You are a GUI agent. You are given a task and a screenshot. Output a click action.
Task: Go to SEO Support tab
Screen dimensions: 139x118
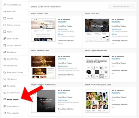[x=15, y=79]
